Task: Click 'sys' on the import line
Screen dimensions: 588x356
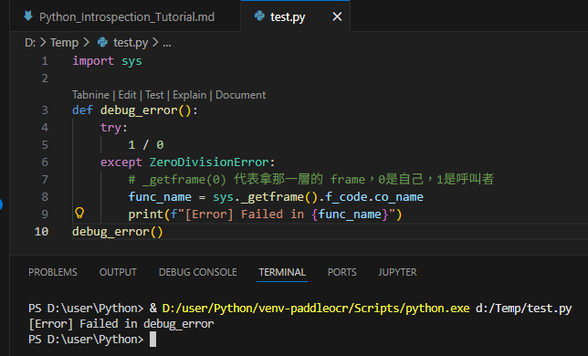Action: pyautogui.click(x=131, y=61)
